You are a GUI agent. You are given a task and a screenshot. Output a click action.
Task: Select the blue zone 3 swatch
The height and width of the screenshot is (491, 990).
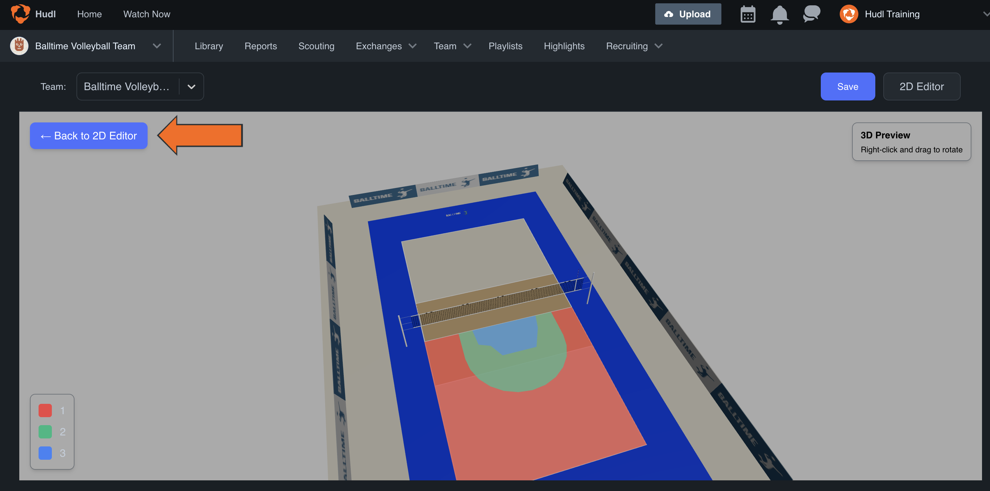[x=45, y=453]
